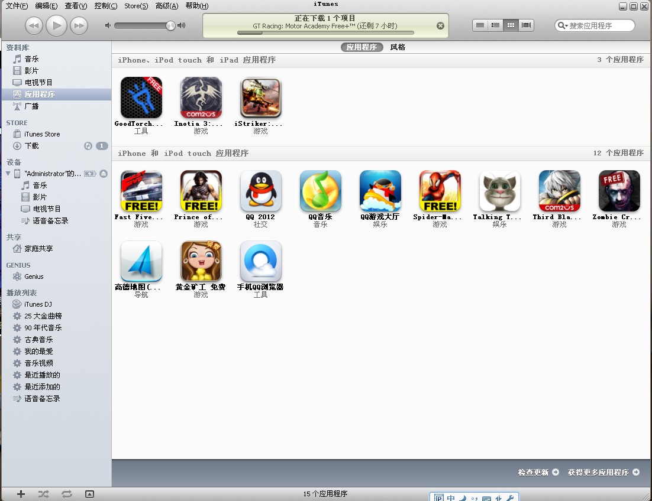Screen dimensions: 652x501
Task: Open the 编辑(E) menu
Action: click(46, 6)
